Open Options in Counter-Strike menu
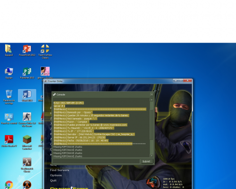This screenshot has height=189, width=236. [56, 175]
